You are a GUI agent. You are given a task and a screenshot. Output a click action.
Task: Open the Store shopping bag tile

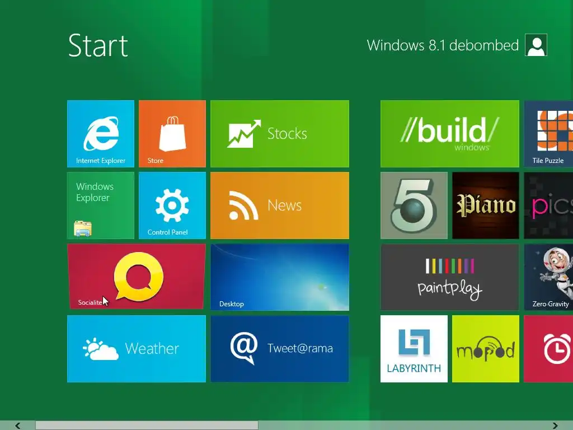[x=172, y=134]
